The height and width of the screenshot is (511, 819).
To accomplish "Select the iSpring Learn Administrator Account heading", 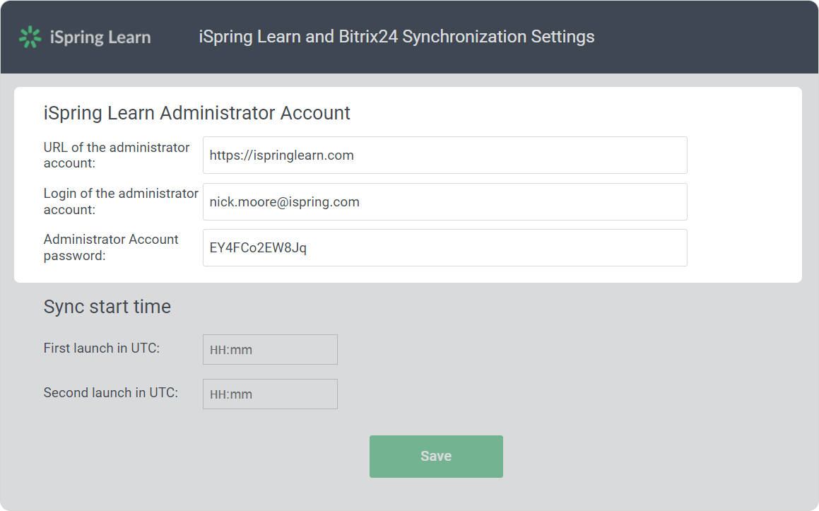I will tap(197, 113).
